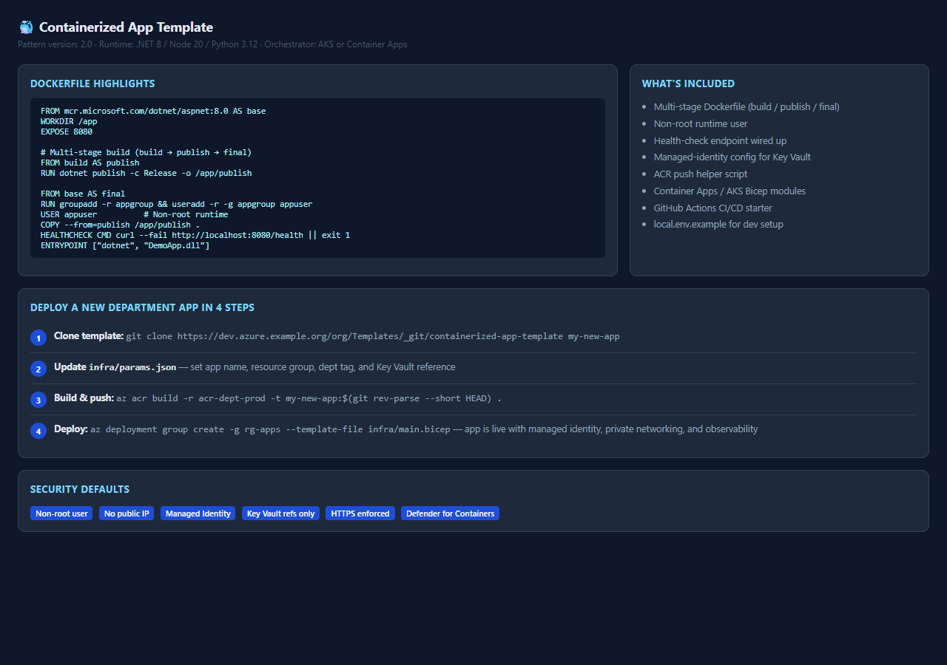Click the RUN dotnet publish line
The width and height of the screenshot is (947, 665).
click(146, 173)
